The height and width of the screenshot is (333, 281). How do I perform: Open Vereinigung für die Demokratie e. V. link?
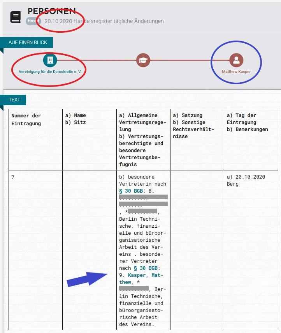(x=50, y=72)
